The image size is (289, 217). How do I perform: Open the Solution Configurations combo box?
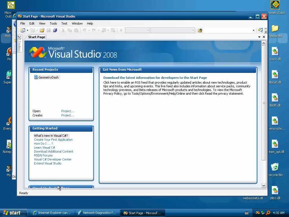(x=137, y=30)
